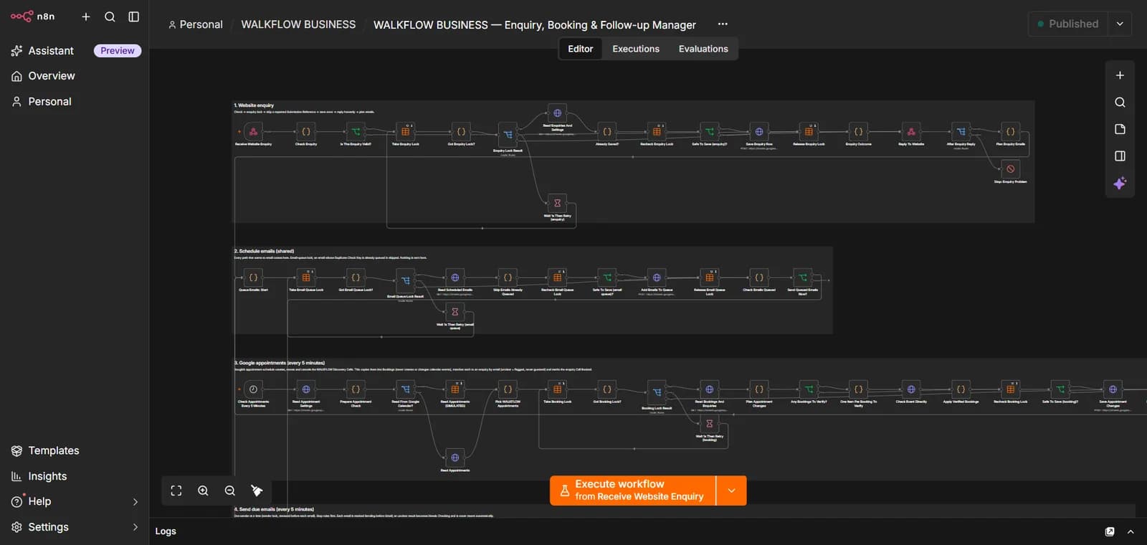Click the add sticky note icon
The height and width of the screenshot is (545, 1147).
pyautogui.click(x=1120, y=129)
